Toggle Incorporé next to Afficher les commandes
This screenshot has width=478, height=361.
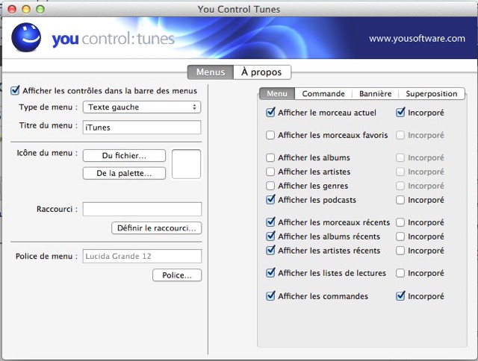pos(400,296)
